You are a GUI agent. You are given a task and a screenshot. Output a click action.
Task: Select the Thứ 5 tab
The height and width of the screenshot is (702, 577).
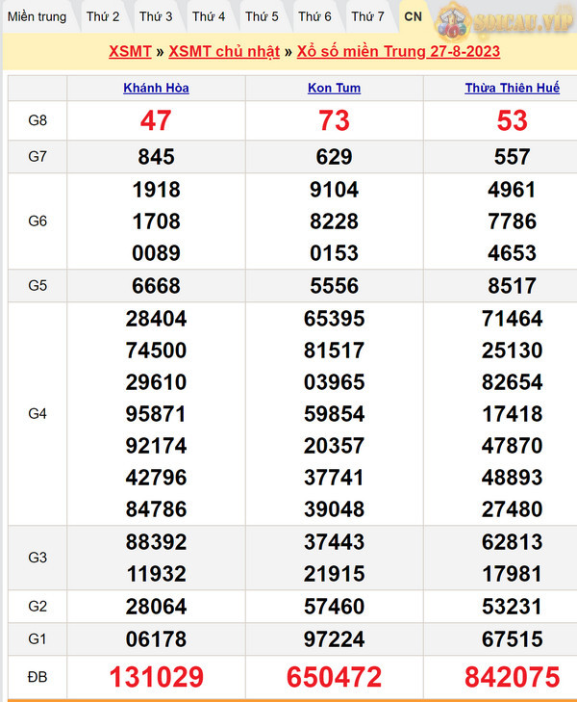coord(262,16)
